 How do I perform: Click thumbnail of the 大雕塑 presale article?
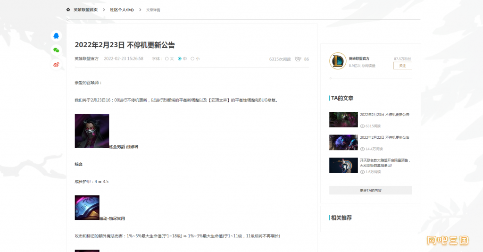coord(343,165)
